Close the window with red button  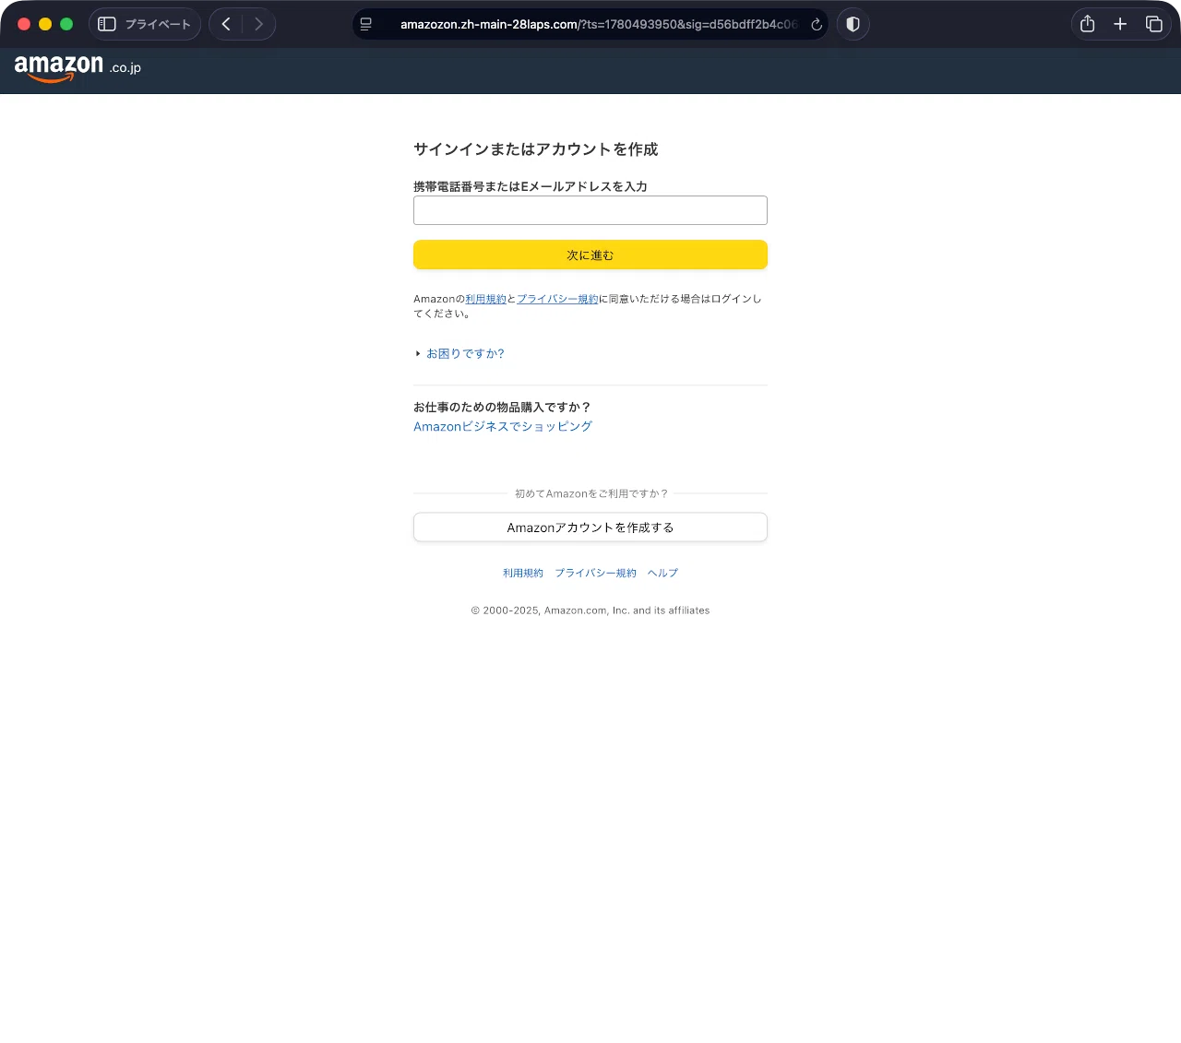coord(24,24)
